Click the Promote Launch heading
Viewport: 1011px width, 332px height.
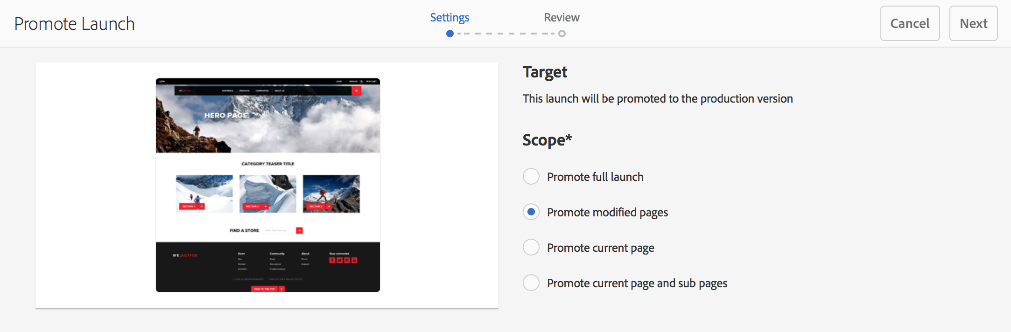pos(74,24)
